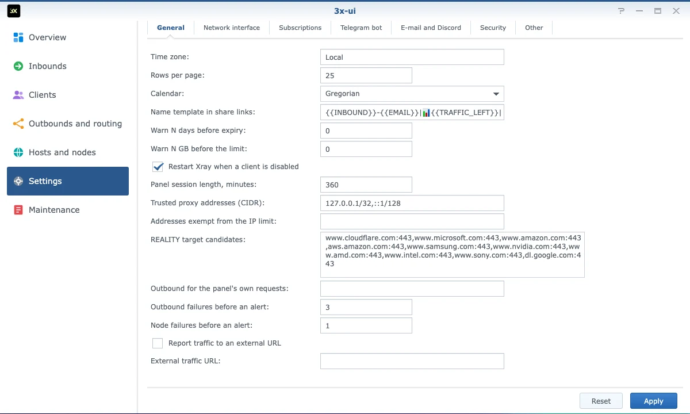Focus the Time zone field
The width and height of the screenshot is (690, 414).
pos(412,57)
